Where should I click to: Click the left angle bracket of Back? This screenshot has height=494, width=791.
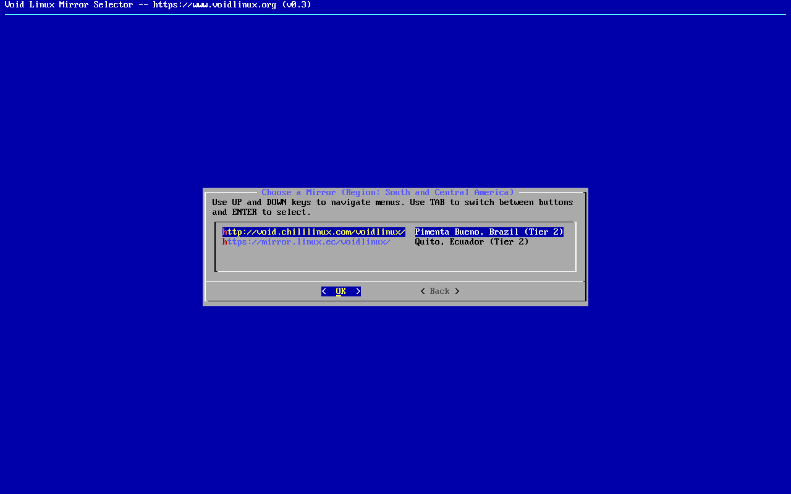pyautogui.click(x=423, y=291)
